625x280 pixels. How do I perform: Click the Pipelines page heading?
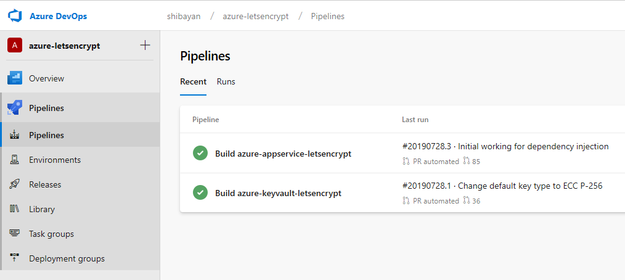pyautogui.click(x=205, y=56)
